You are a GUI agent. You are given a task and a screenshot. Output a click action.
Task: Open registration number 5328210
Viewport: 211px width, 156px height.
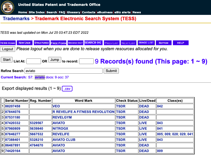coord(36,140)
